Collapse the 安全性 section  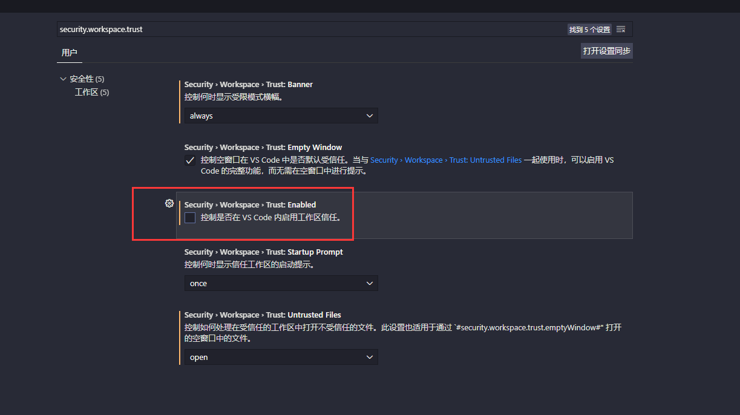(63, 78)
